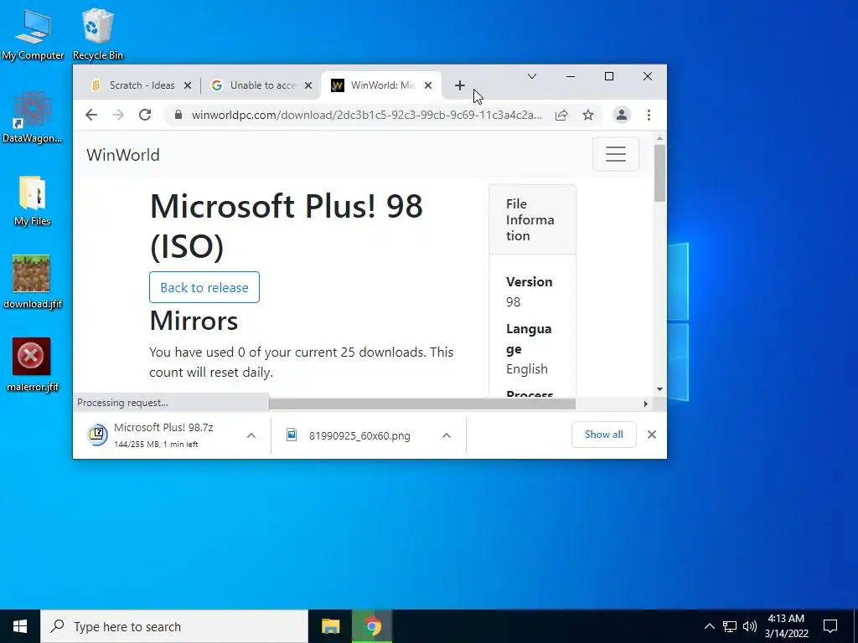Select the WinWorld browser tab

point(382,85)
